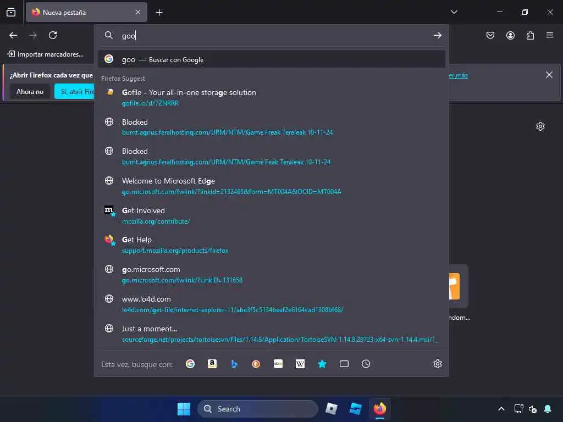The height and width of the screenshot is (422, 563).
Task: Open Gofile all-in-one storage suggestion
Action: point(272,98)
